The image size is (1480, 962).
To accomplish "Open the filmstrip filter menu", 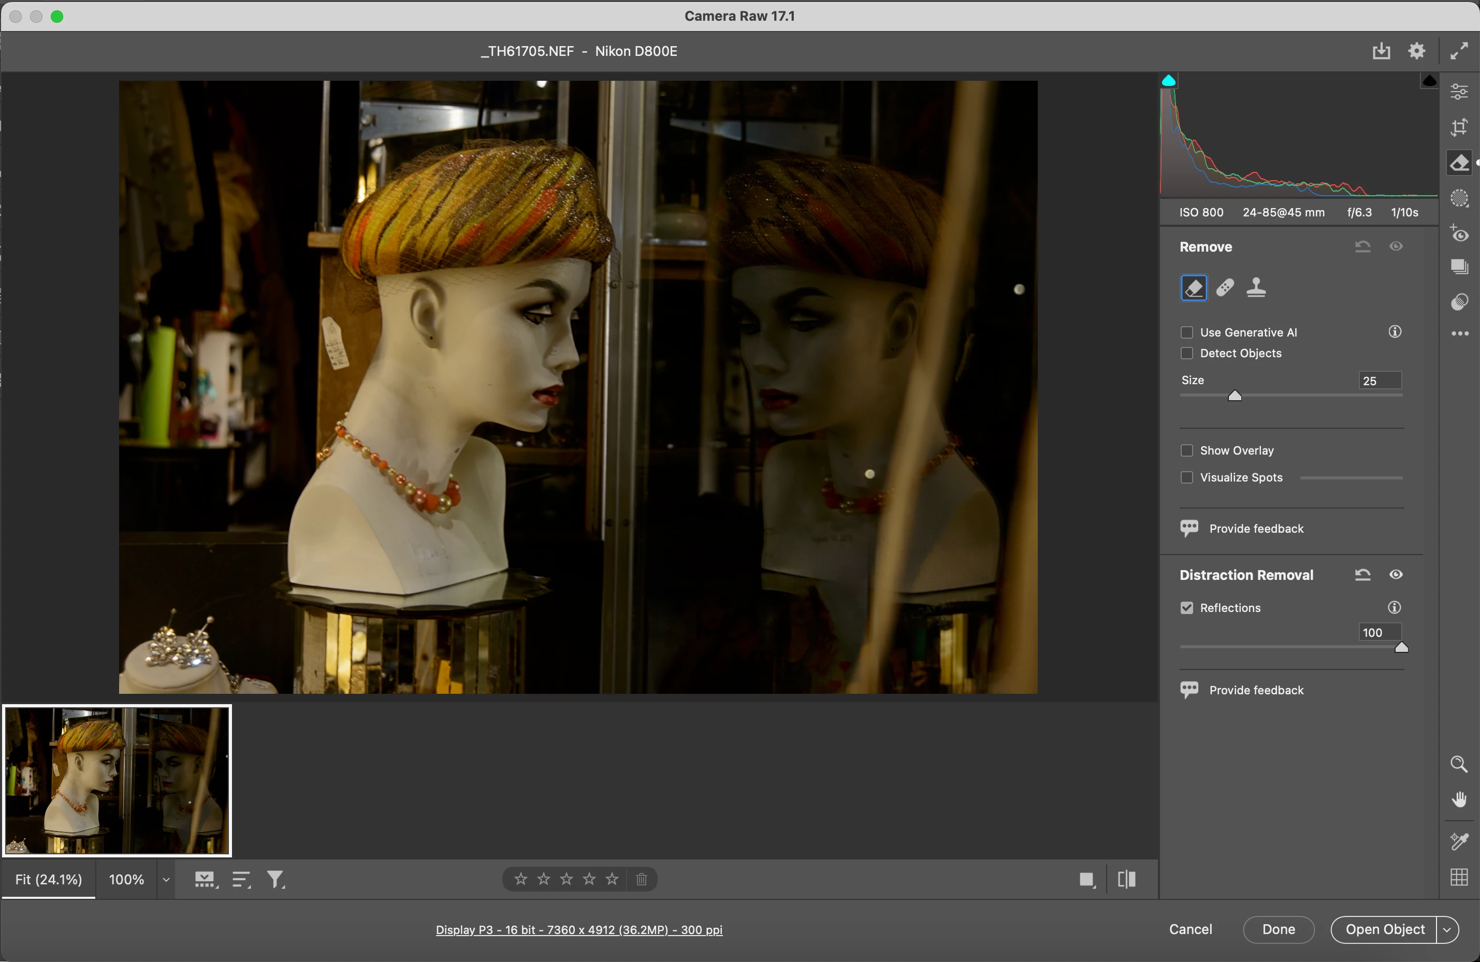I will (x=275, y=879).
